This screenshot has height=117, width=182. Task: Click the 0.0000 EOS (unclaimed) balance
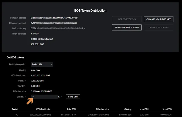pyautogui.click(x=42, y=39)
